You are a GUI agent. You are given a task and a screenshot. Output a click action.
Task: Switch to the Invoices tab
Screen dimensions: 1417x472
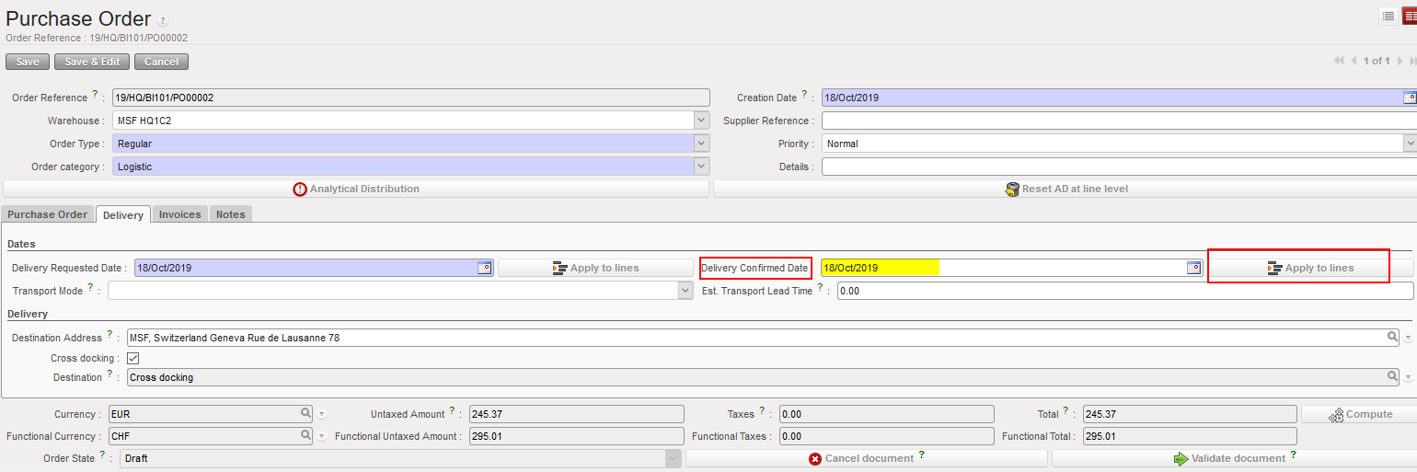point(179,214)
